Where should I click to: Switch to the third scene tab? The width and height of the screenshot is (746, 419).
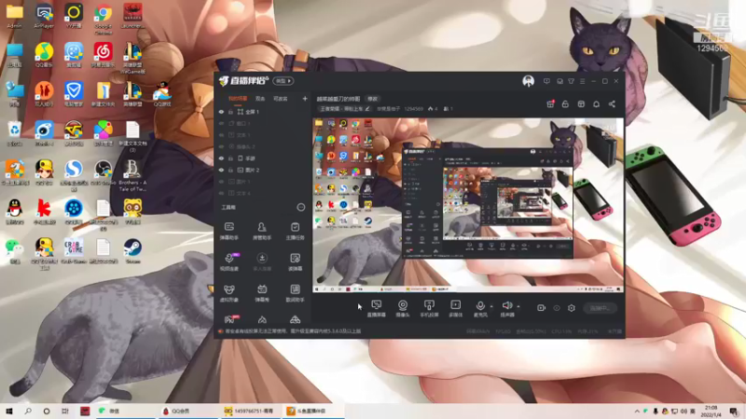281,99
